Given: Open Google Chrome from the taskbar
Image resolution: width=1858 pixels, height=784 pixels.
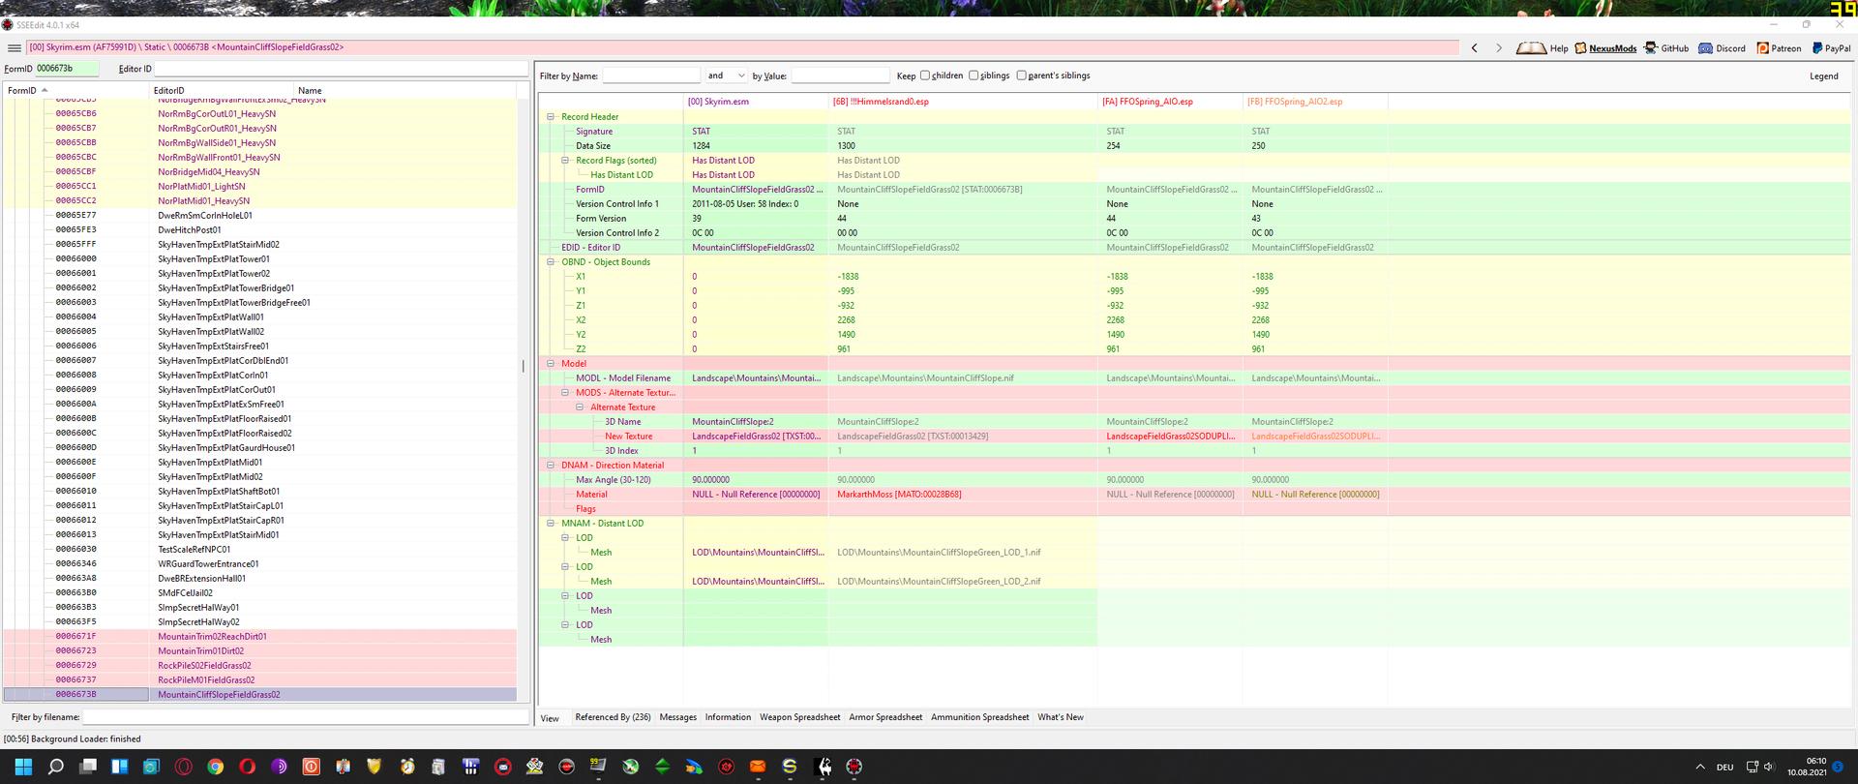Looking at the screenshot, I should [215, 767].
